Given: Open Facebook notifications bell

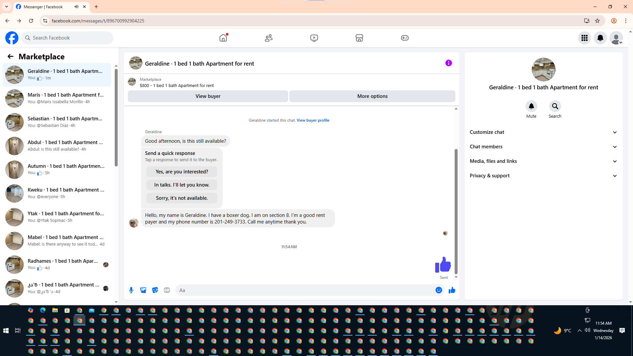Looking at the screenshot, I should (x=600, y=38).
